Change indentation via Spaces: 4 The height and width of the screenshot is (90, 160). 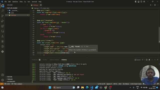(109, 84)
